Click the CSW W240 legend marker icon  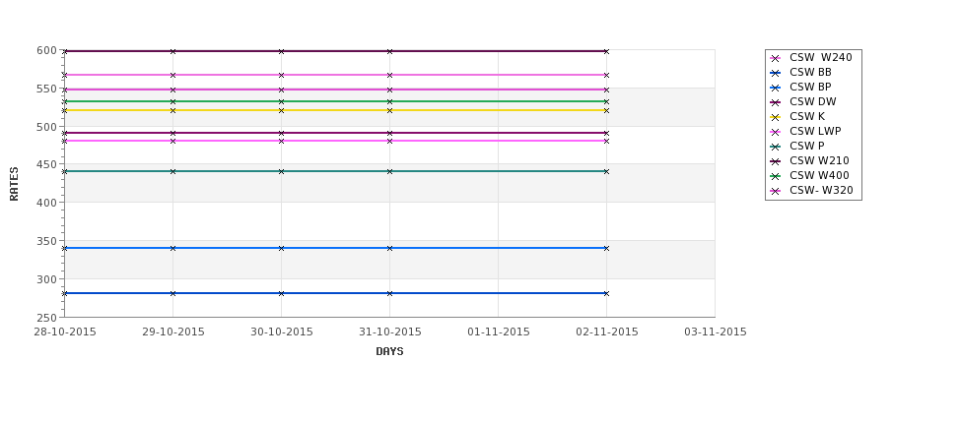[776, 59]
